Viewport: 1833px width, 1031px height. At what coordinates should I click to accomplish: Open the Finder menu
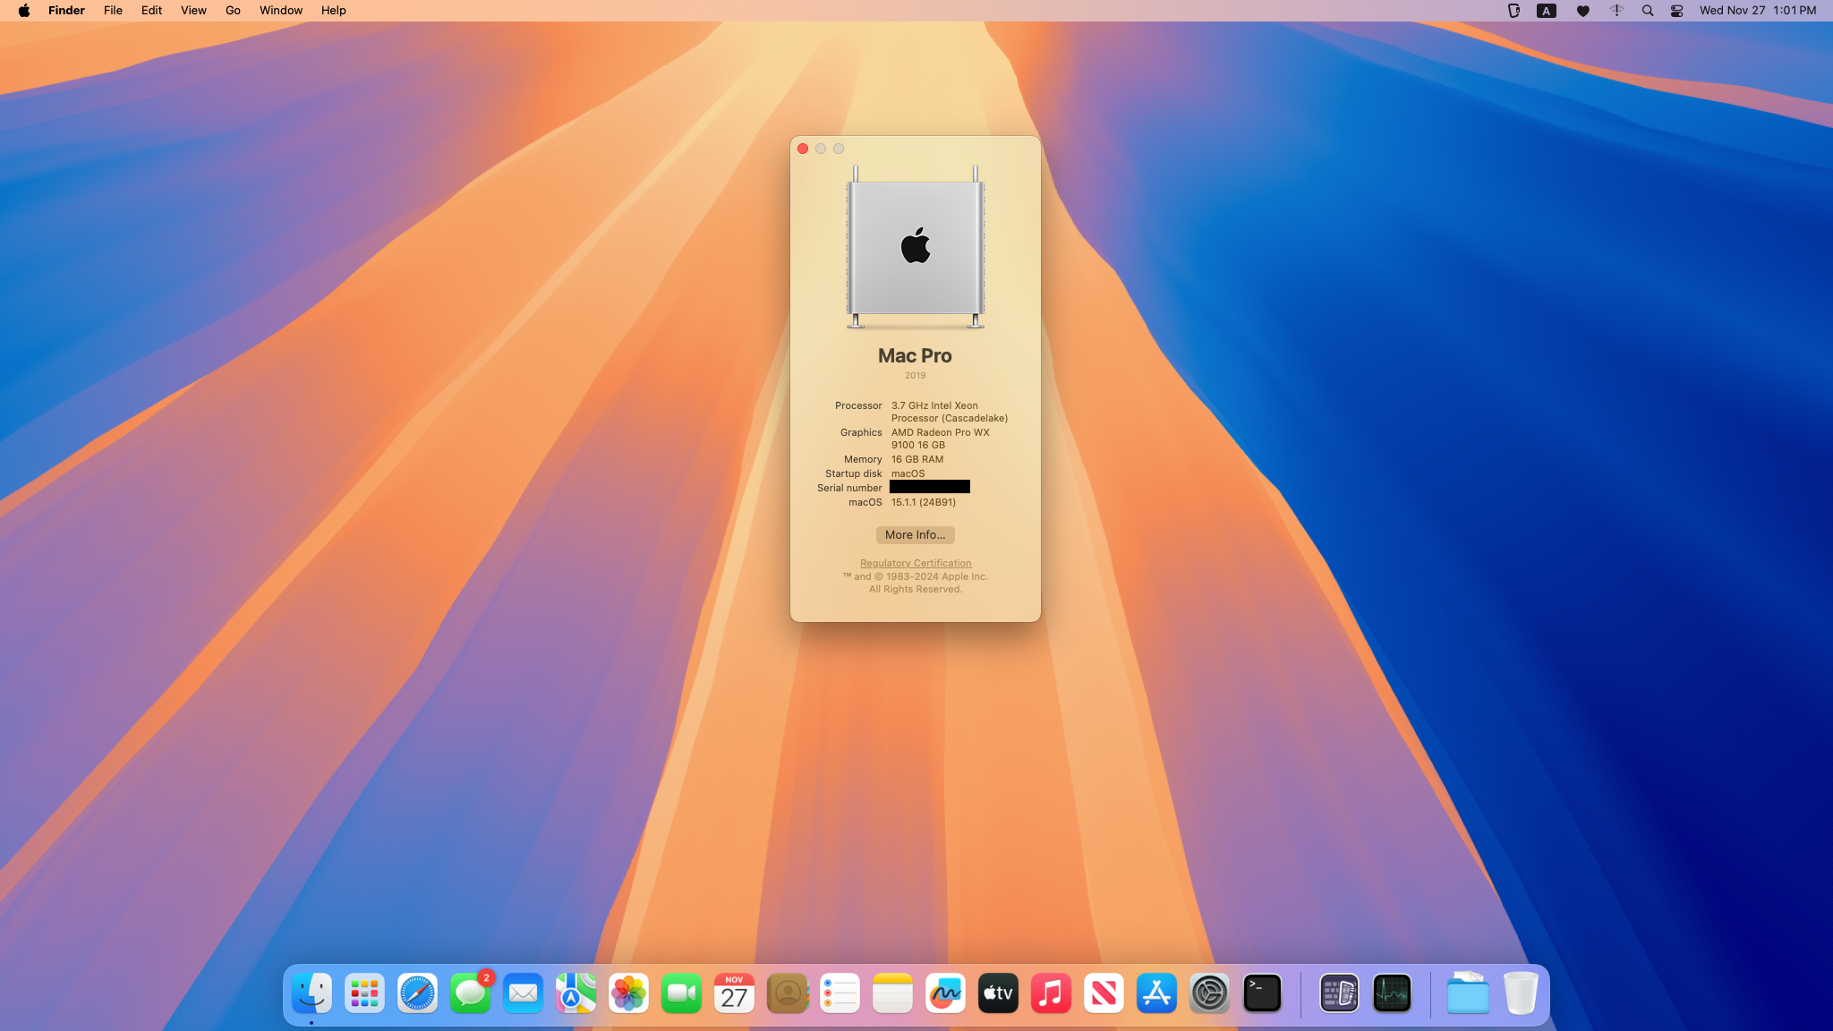[66, 11]
